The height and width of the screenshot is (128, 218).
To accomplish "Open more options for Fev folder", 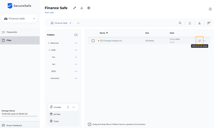I will [76, 57].
